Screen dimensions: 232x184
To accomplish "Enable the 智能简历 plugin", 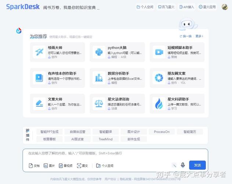I will 190,132.
